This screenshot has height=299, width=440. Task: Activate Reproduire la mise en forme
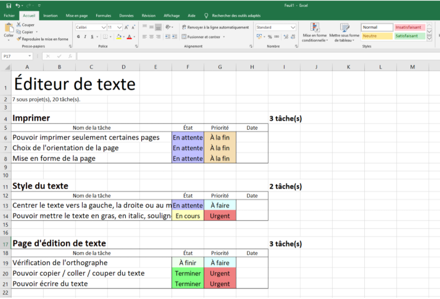(43, 39)
